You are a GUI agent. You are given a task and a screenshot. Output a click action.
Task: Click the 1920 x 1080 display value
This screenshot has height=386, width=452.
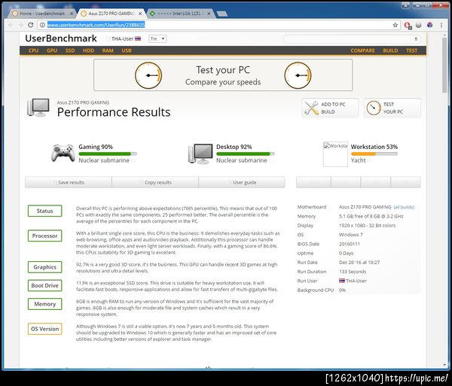[368, 226]
